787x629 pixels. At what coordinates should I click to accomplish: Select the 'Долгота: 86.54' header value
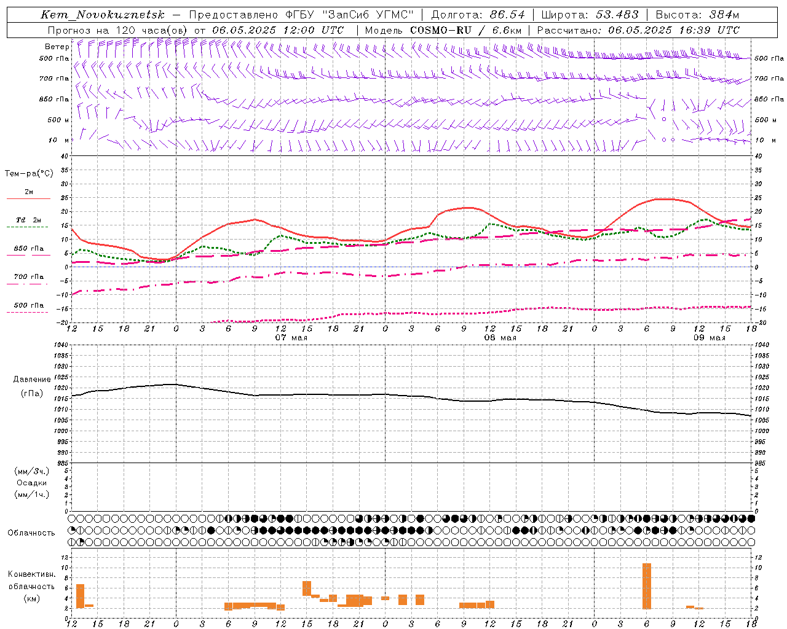pos(478,15)
